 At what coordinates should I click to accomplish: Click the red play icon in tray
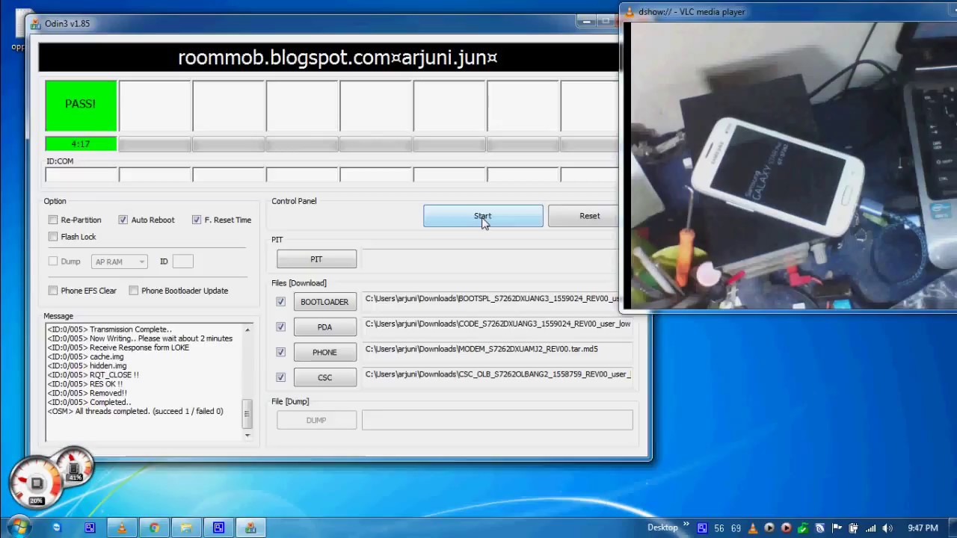pyautogui.click(x=786, y=528)
